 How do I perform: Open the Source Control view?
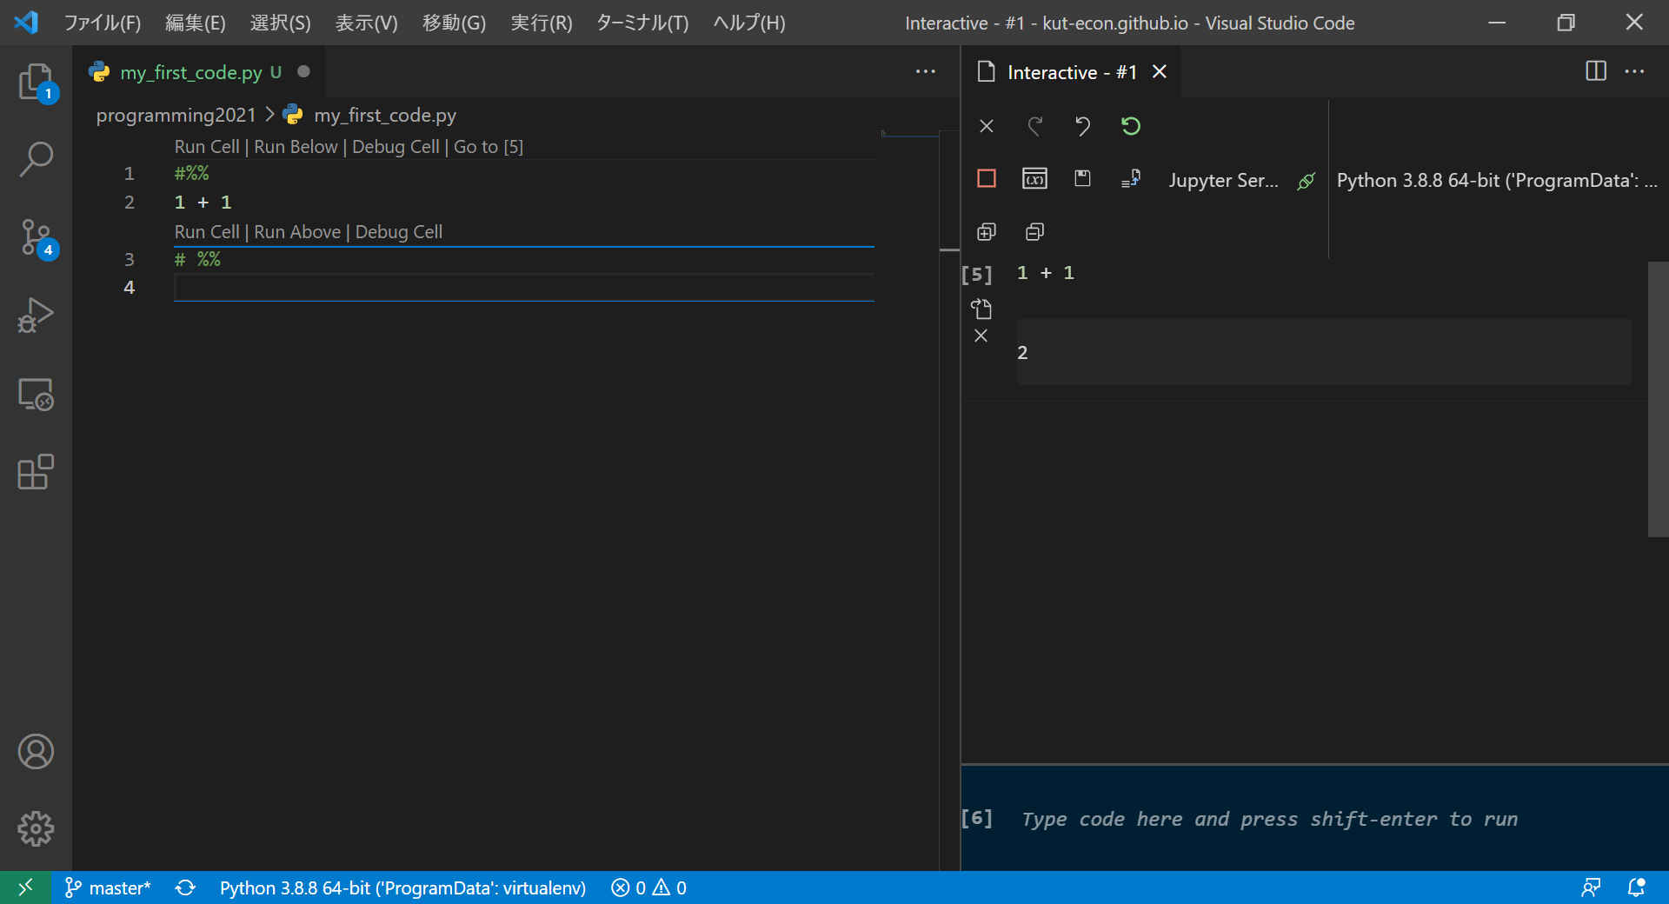(x=36, y=237)
